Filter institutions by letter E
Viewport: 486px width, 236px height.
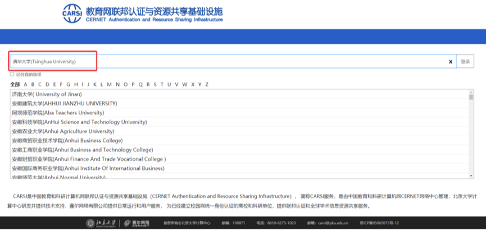click(x=54, y=85)
